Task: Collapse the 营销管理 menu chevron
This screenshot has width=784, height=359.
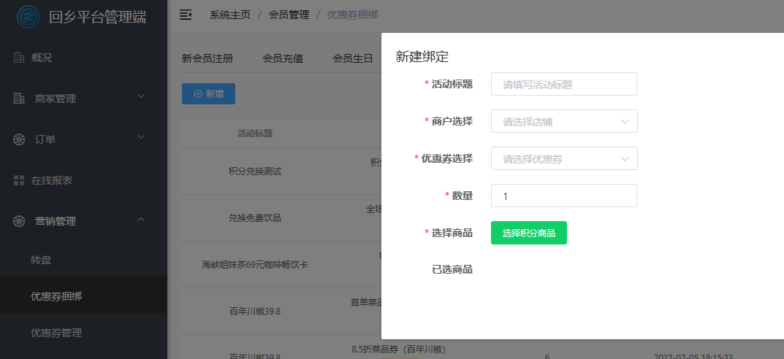Action: (141, 220)
